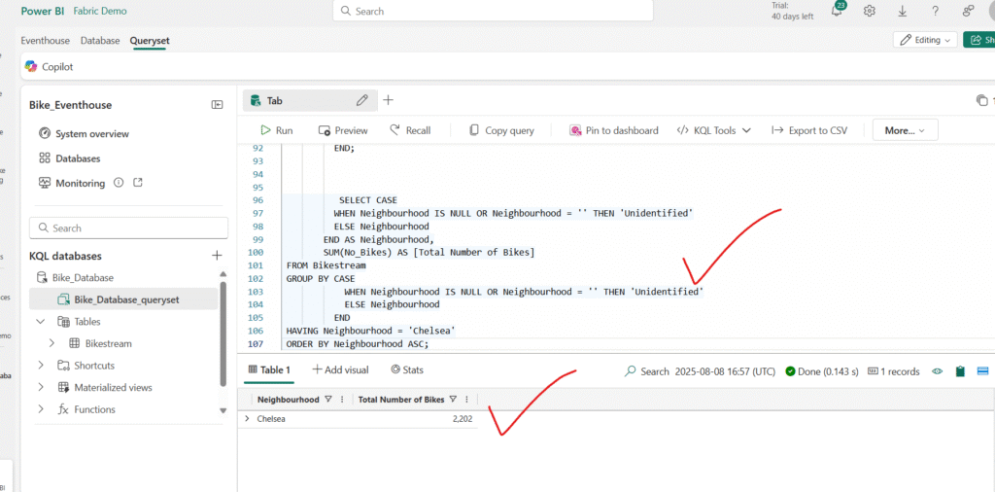Click the blue row layout icon

pyautogui.click(x=983, y=371)
